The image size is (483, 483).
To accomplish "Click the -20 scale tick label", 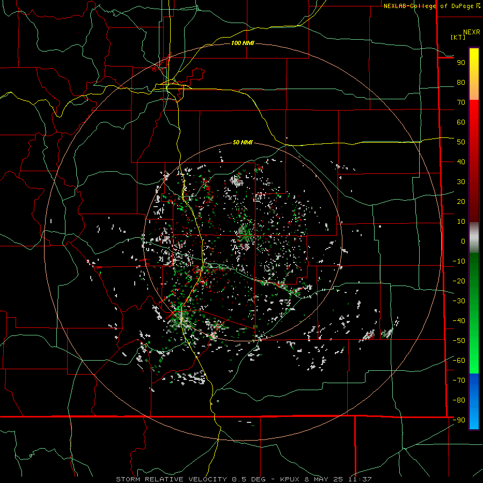I will click(459, 281).
